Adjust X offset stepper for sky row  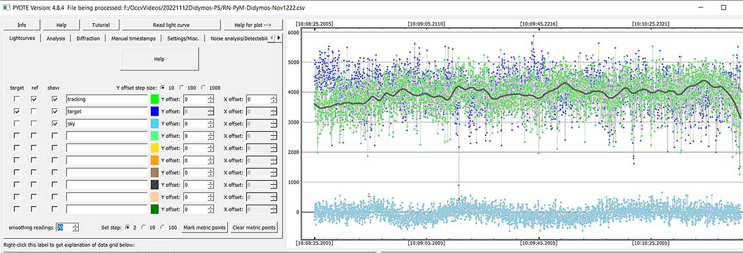273,124
